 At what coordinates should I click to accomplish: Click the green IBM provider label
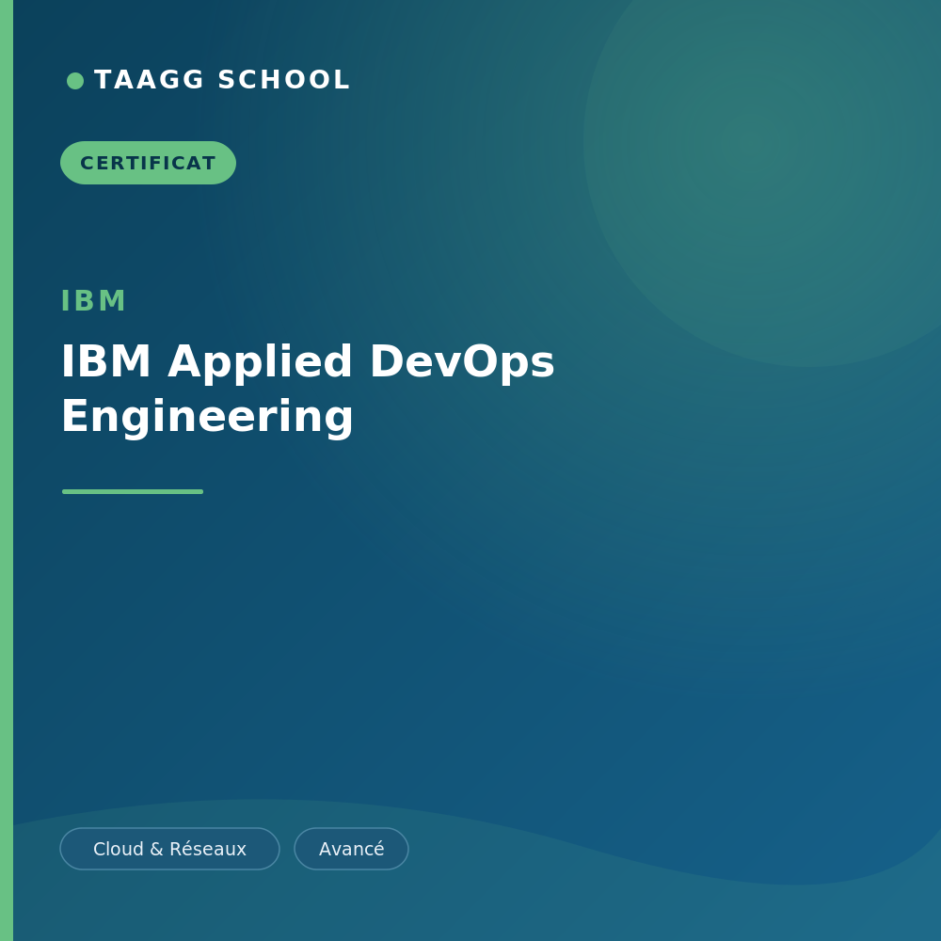93,301
